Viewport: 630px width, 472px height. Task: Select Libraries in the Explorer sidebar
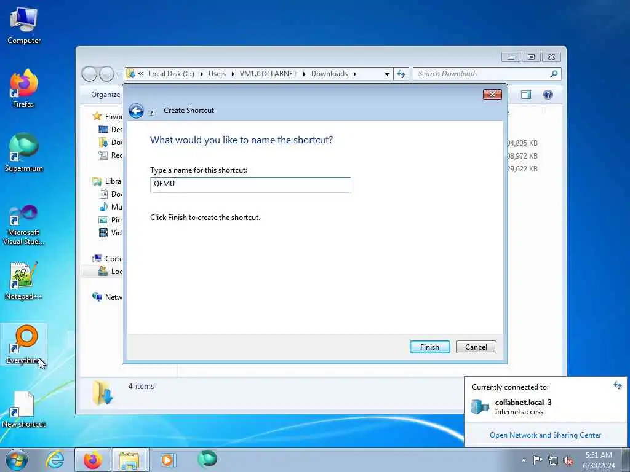[x=106, y=181]
